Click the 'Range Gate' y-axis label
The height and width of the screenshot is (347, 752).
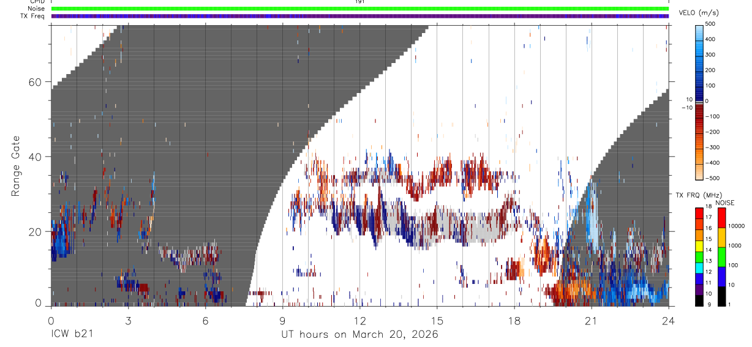pos(17,166)
